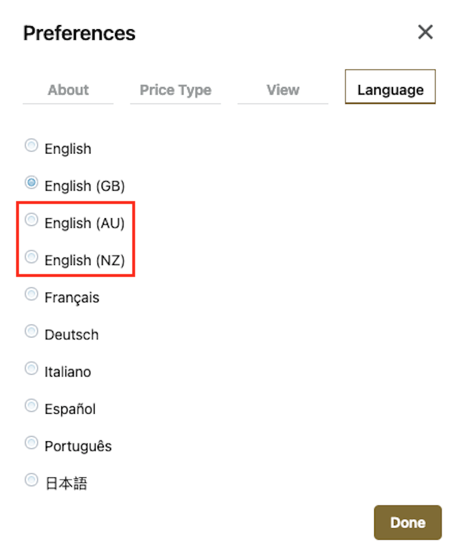Click the Preferences dialog title text
Screen dimensions: 460x558
coord(79,33)
